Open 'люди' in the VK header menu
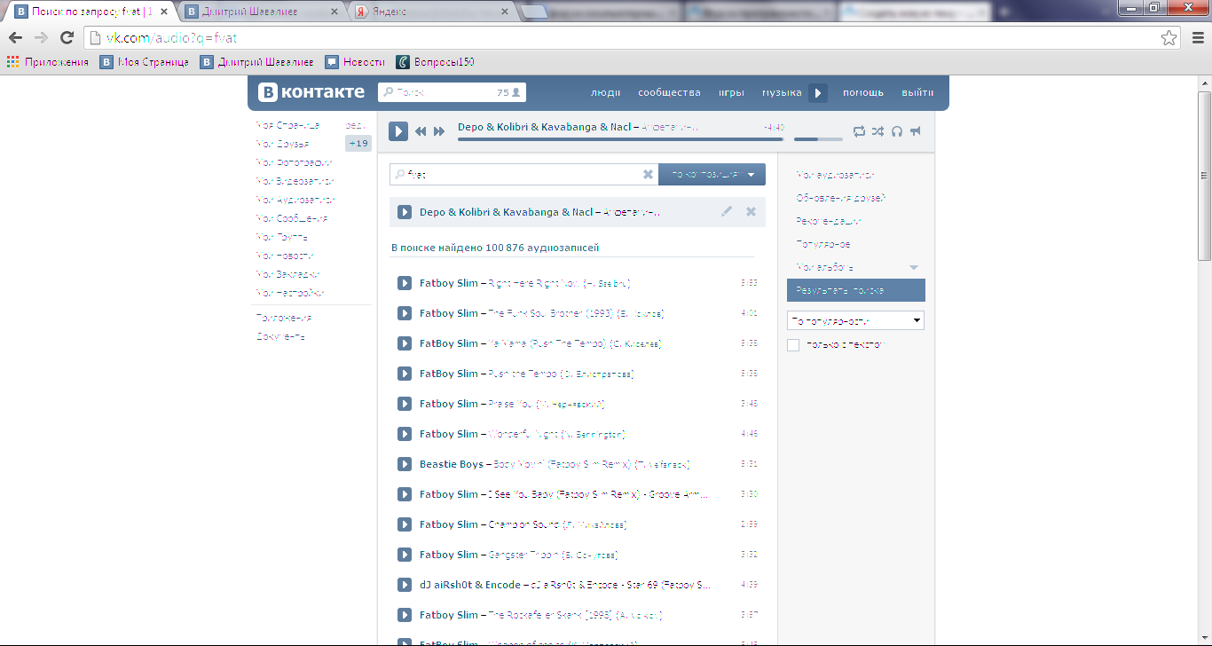This screenshot has height=646, width=1212. click(x=606, y=92)
